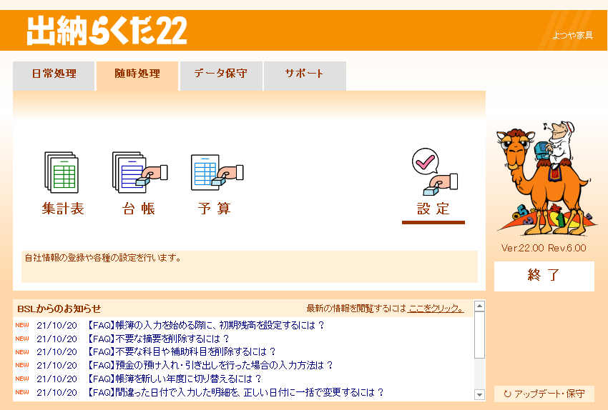The image size is (608, 410).
Task: Open FAQ 預金の預け入れ・引き出し入力方法
Action: point(210,365)
